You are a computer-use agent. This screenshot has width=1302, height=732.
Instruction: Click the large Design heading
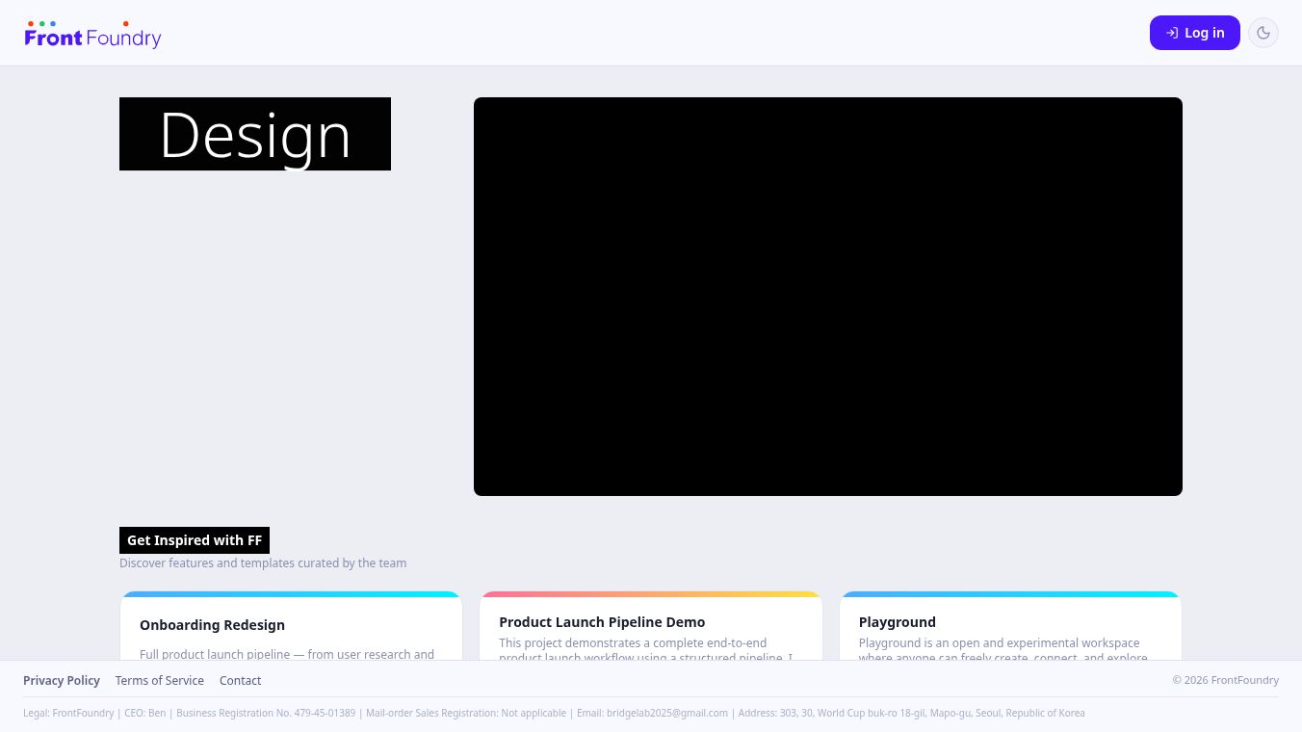pos(255,134)
